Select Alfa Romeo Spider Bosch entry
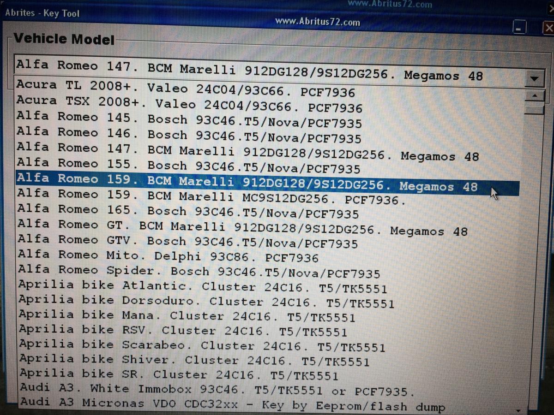Screen dimensions: 554x415 [199, 272]
